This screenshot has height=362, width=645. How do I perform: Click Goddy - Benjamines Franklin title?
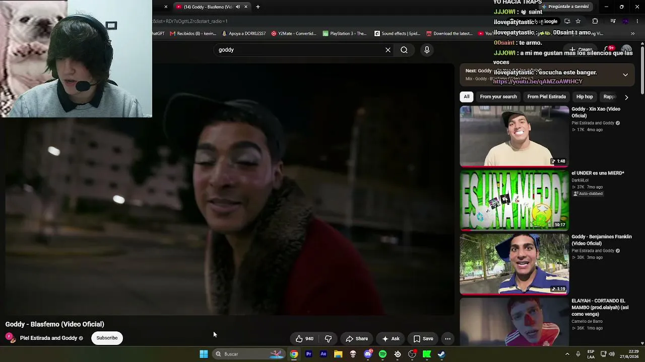point(602,240)
